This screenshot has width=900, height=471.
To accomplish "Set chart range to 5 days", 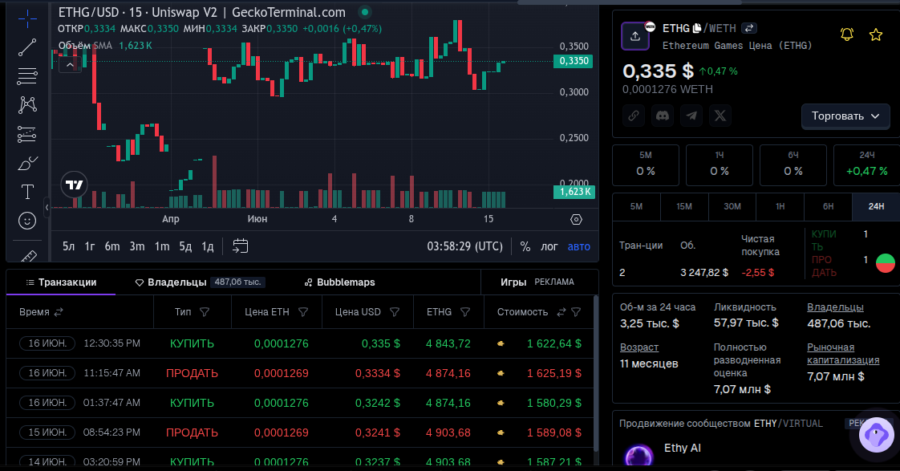I will tap(185, 246).
